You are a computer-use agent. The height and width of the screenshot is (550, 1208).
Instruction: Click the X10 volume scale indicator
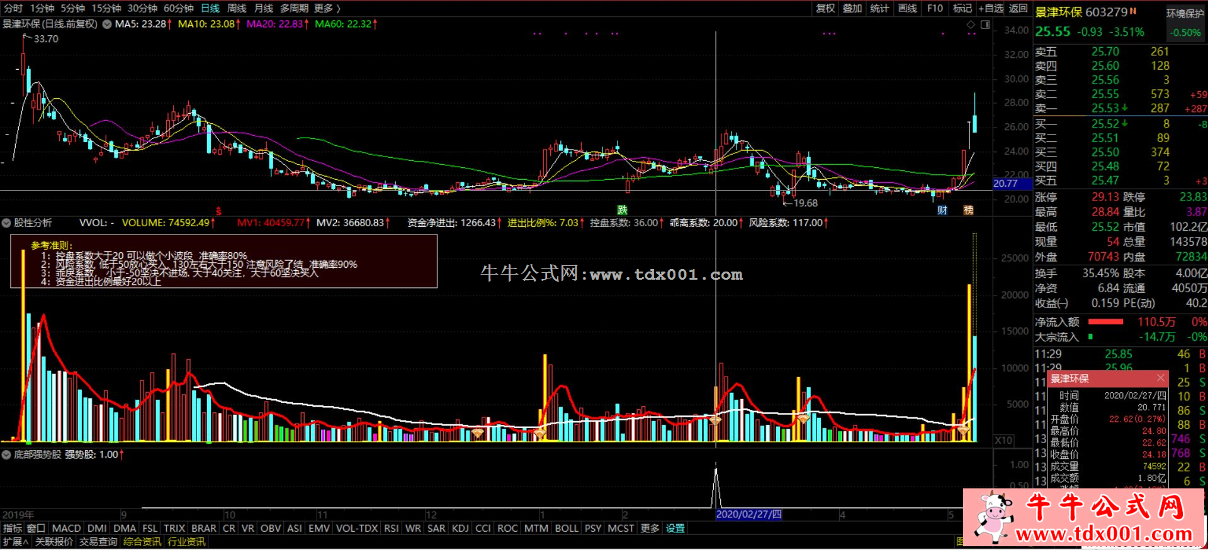coord(1003,440)
